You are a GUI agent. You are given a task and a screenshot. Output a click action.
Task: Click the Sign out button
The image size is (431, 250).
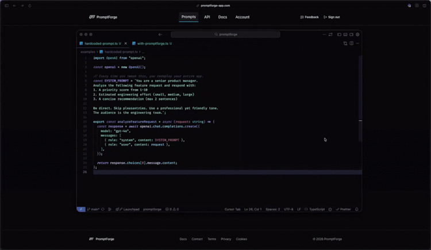(x=332, y=17)
